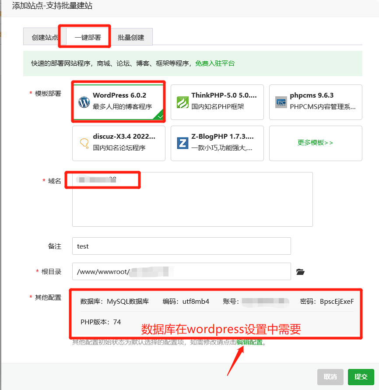Click the 根目录 path input field
Image resolution: width=379 pixels, height=390 pixels.
click(182, 271)
